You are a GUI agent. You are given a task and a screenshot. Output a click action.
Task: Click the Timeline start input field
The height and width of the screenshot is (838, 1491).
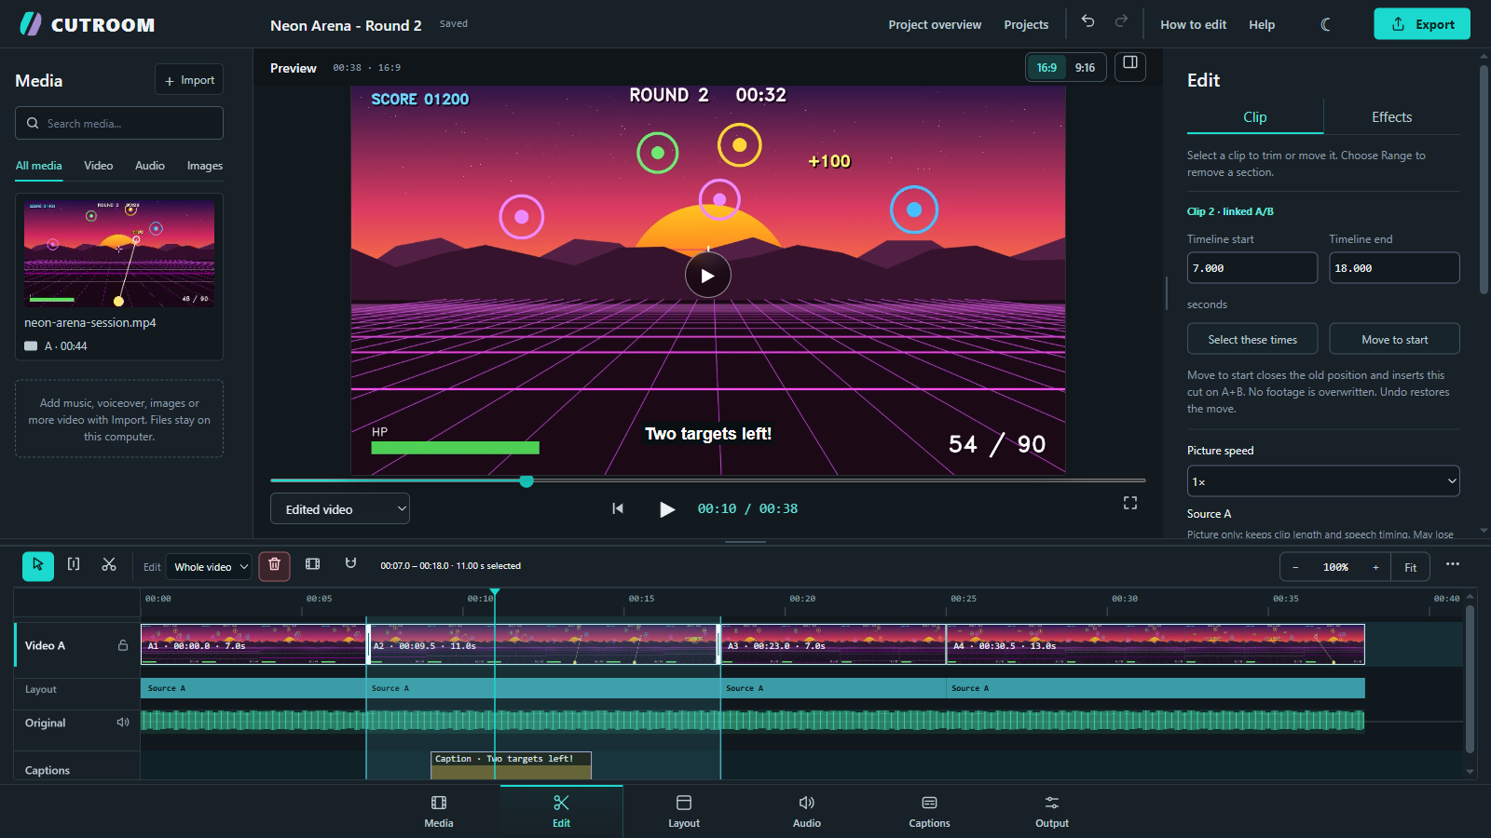click(x=1252, y=268)
